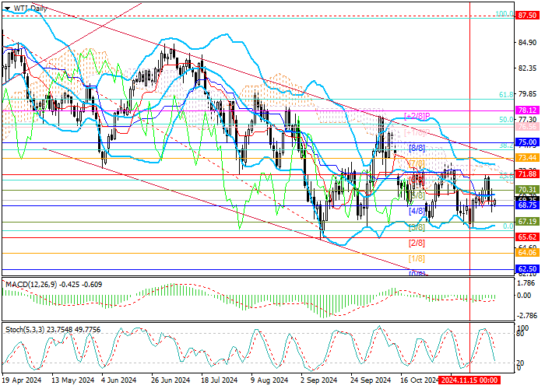Click the [3/8] Murrey level label
Screen dimensions: 545x389
pyautogui.click(x=417, y=227)
